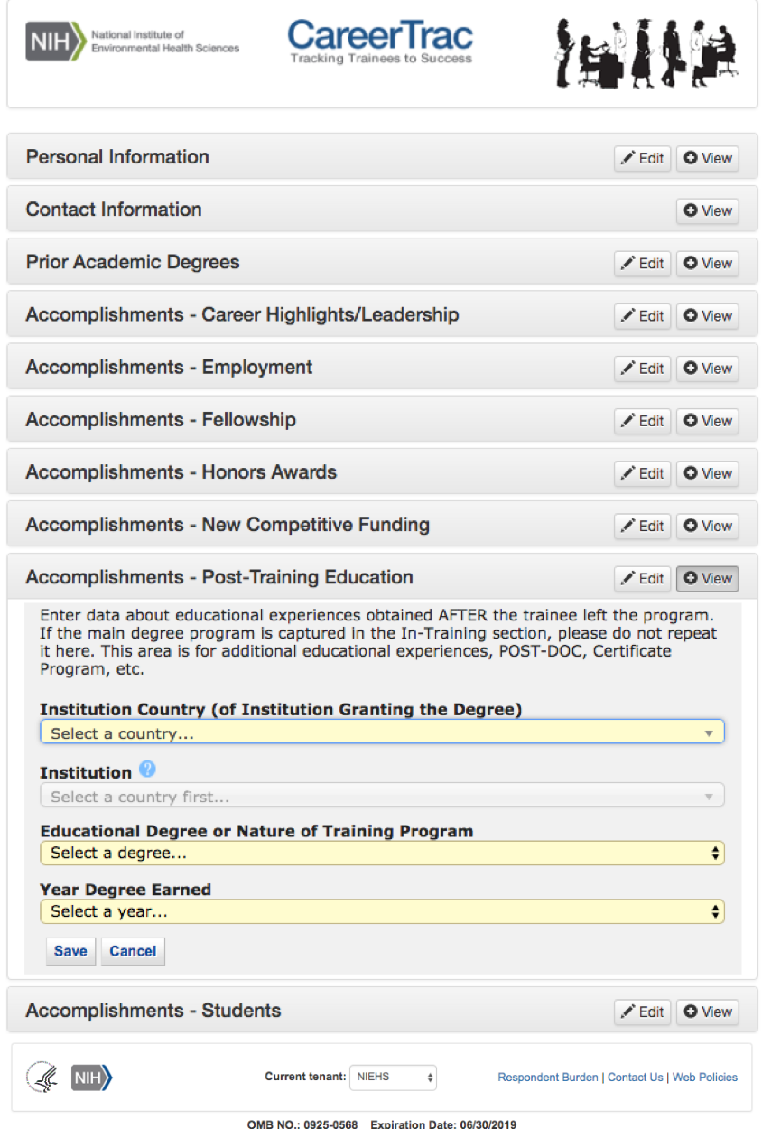Click the NIH logo in footer
This screenshot has height=1129, width=762.
click(x=92, y=1077)
